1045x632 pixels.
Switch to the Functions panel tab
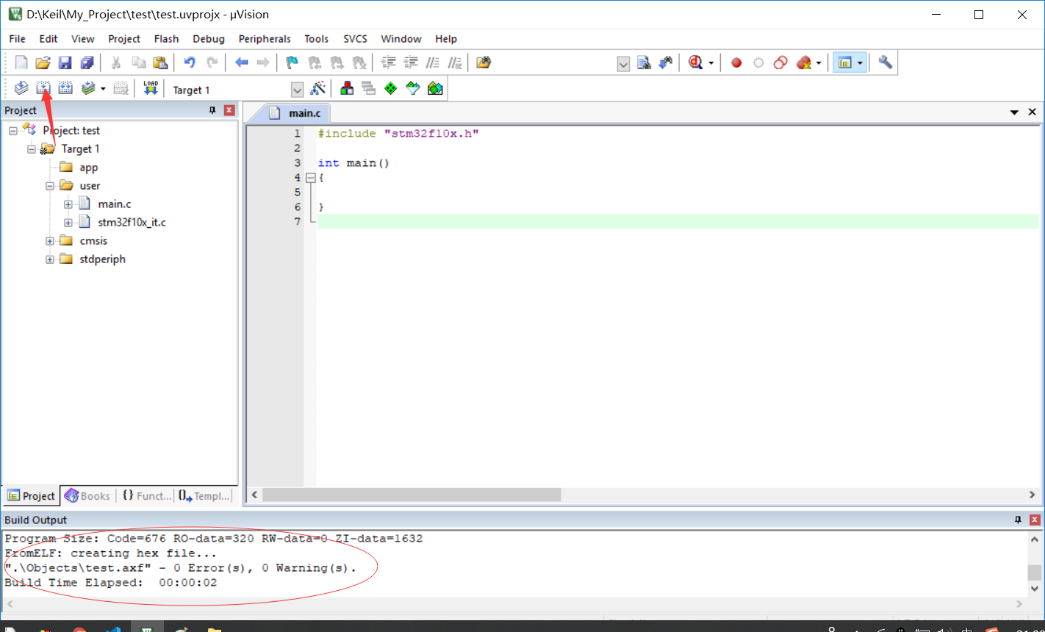(x=146, y=496)
